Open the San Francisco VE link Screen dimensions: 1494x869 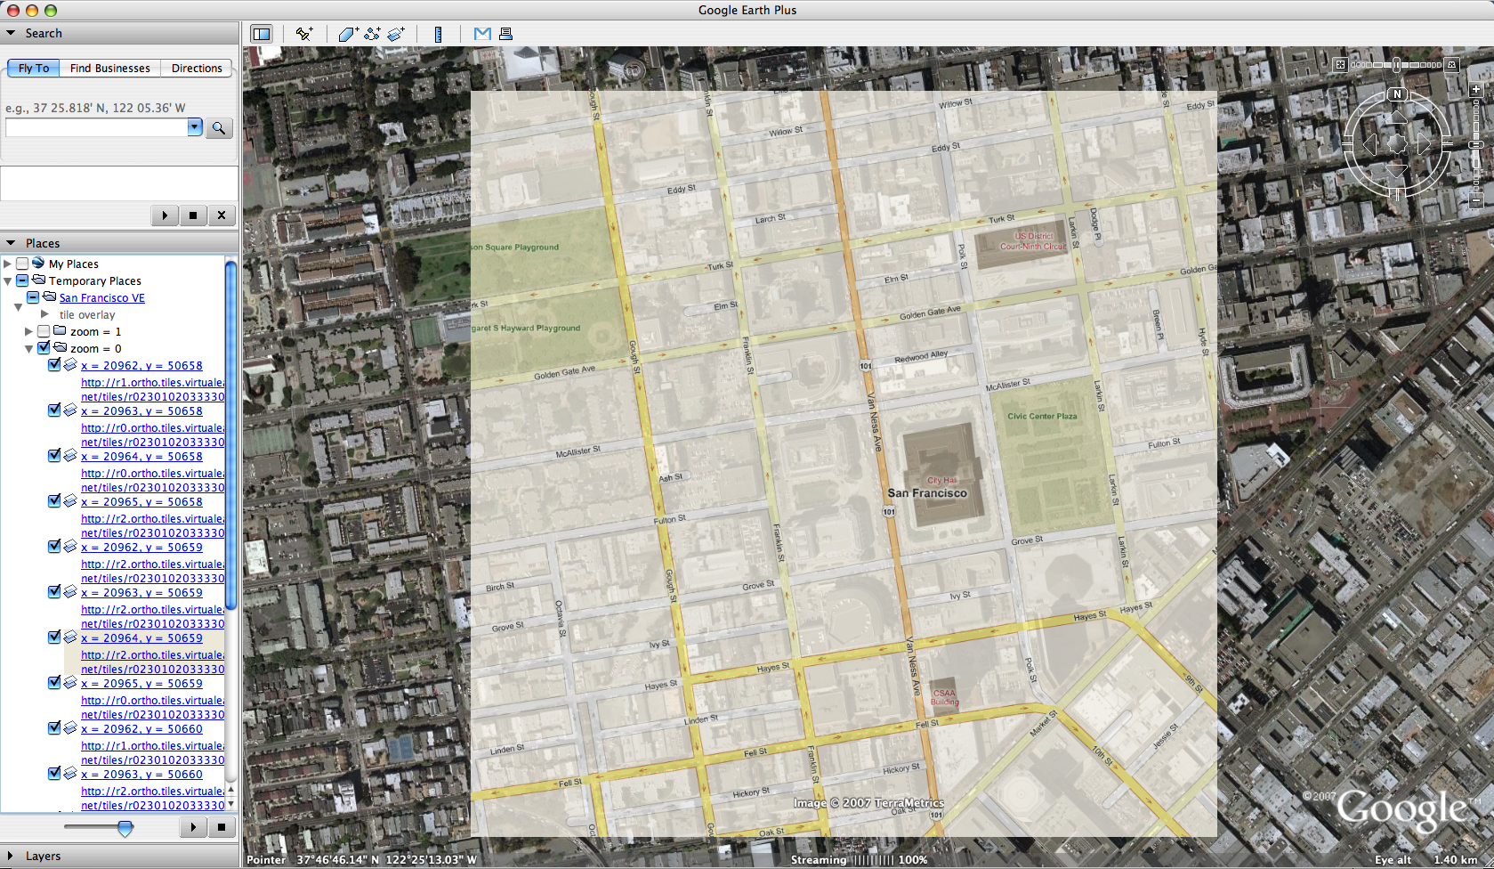(x=102, y=298)
